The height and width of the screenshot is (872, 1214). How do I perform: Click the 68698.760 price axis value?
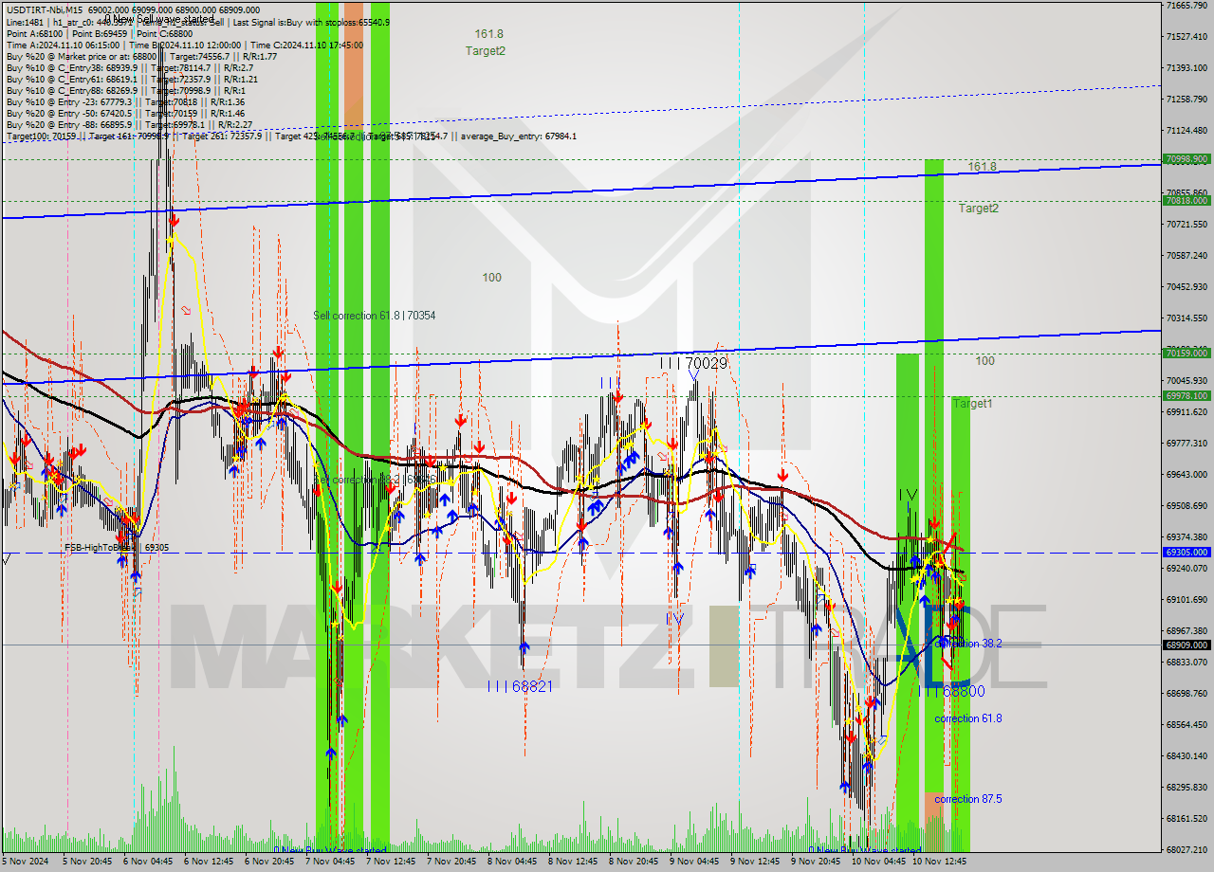click(1186, 693)
